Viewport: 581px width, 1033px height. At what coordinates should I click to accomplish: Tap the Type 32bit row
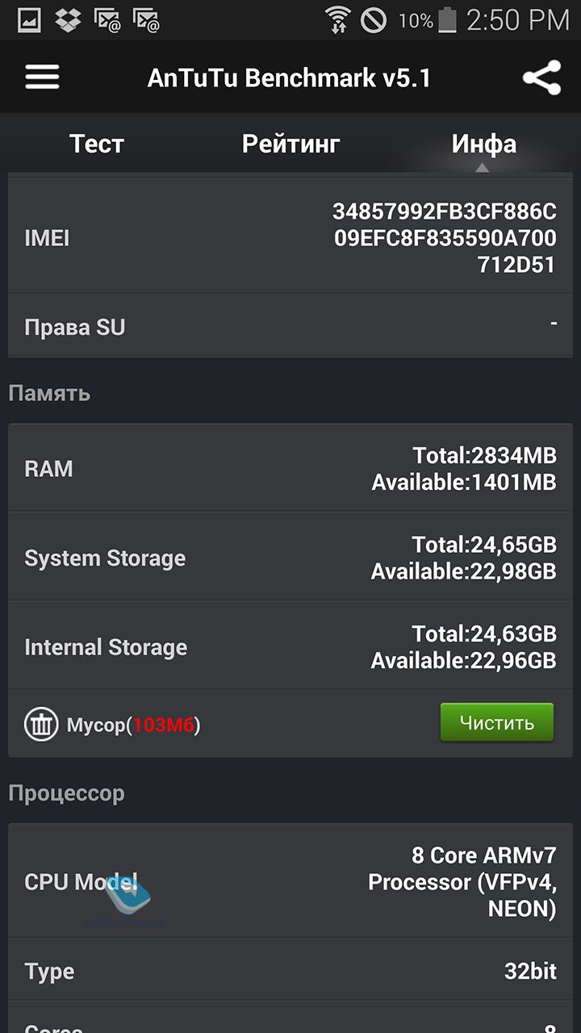point(290,971)
